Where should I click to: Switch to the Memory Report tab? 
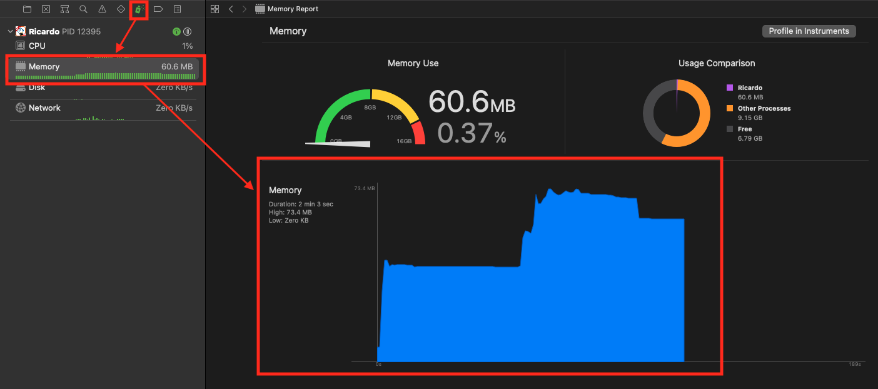[286, 9]
